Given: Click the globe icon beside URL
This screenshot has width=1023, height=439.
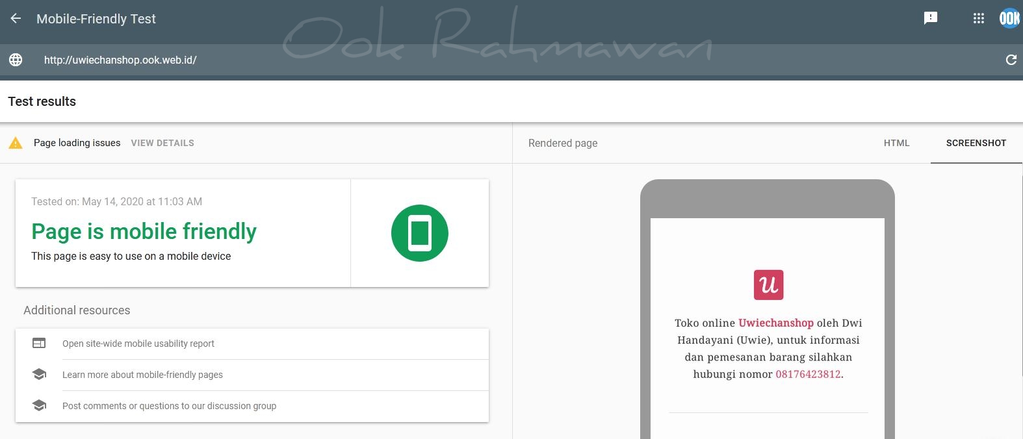Looking at the screenshot, I should tap(16, 60).
